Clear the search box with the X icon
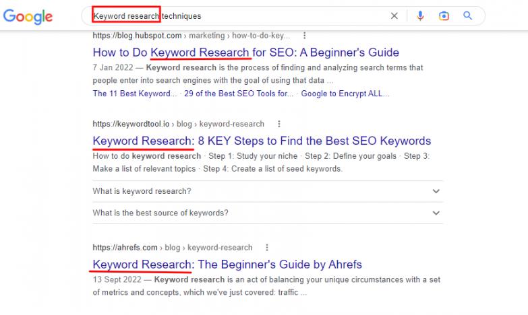The image size is (528, 315). click(394, 15)
